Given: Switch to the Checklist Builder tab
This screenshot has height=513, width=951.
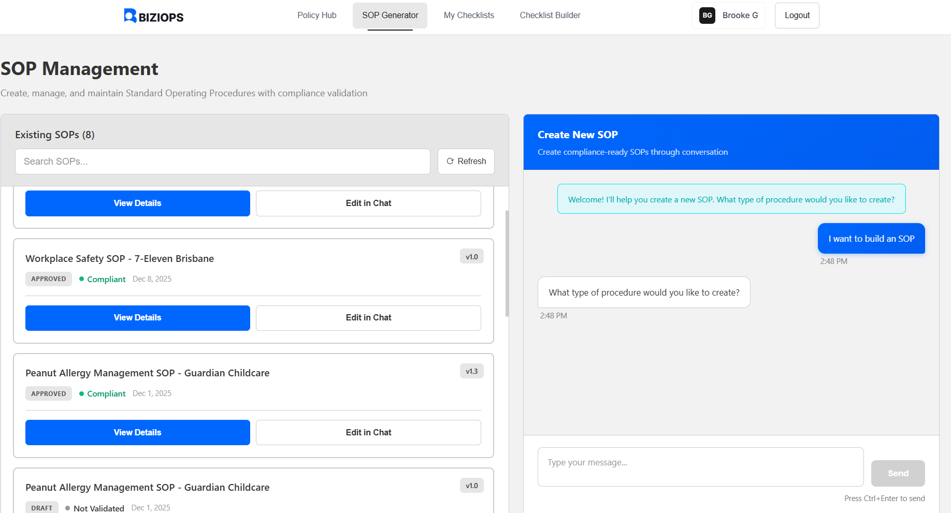Looking at the screenshot, I should 550,15.
